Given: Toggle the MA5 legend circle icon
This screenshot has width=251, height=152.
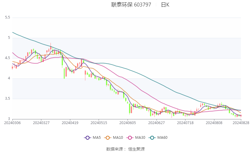Looking at the screenshot, I should [87, 138].
